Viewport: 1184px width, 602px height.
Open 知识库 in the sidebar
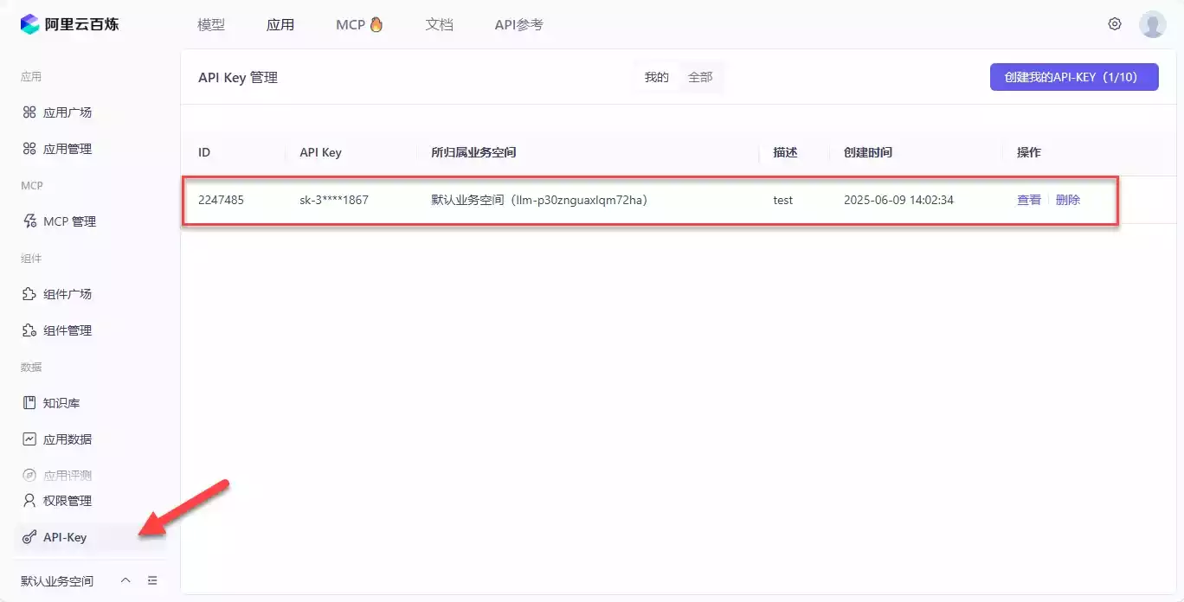pos(61,403)
